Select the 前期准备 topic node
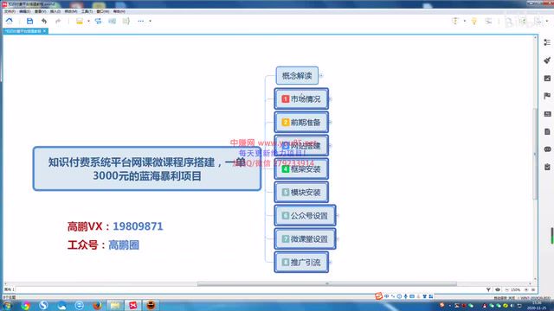Viewport: 554px width, 311px height. (x=301, y=123)
